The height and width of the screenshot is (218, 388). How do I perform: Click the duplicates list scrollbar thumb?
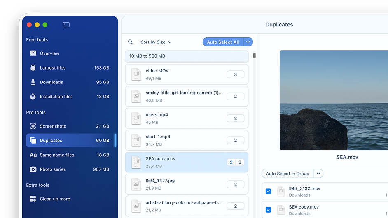click(255, 56)
